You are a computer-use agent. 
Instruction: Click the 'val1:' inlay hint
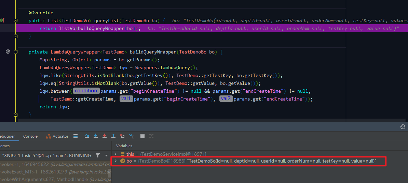pyautogui.click(x=126, y=99)
